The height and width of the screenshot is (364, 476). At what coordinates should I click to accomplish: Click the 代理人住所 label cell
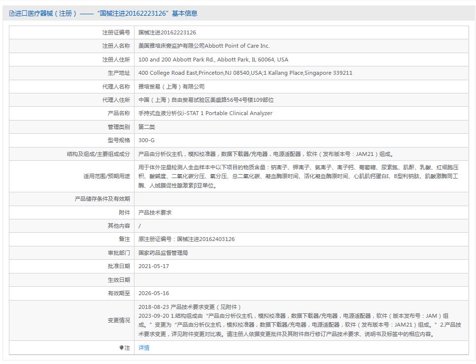tap(71, 100)
